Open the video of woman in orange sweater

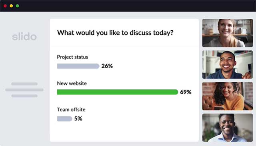pyautogui.click(x=228, y=96)
